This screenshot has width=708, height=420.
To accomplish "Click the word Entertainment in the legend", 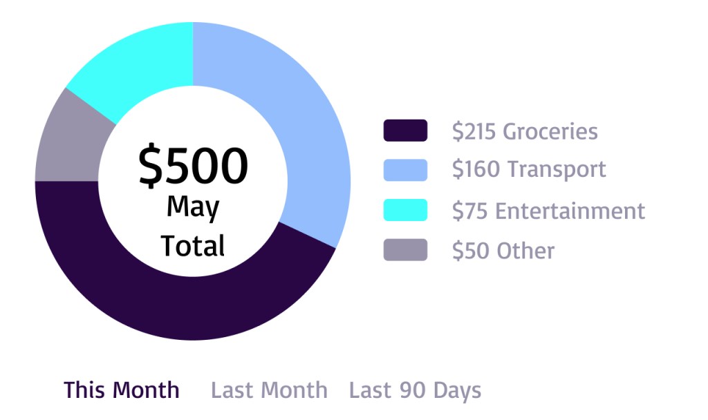I will click(570, 211).
